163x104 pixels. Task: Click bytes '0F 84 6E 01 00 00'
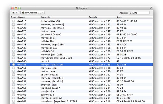coord(127,21)
